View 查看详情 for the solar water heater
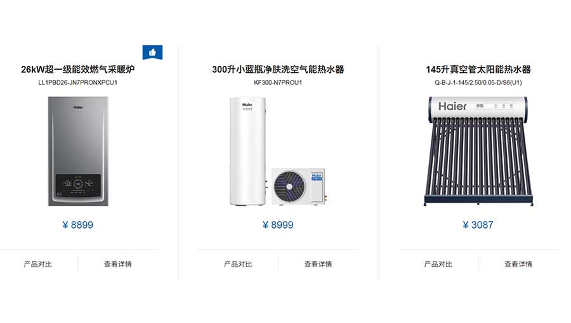This screenshot has width=571, height=323. point(518,264)
